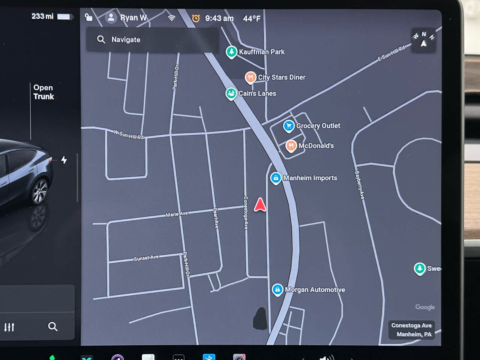The width and height of the screenshot is (480, 360).
Task: Tap the search magnifier below the car
Action: [x=53, y=326]
